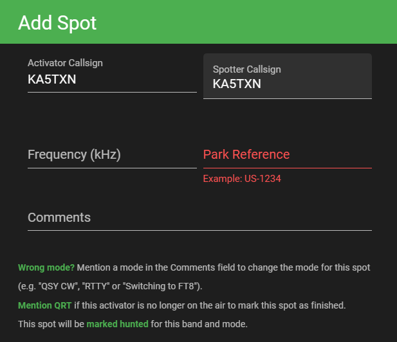Click empty area of green header bar
Viewport: 397px width, 342px height.
coord(257,22)
